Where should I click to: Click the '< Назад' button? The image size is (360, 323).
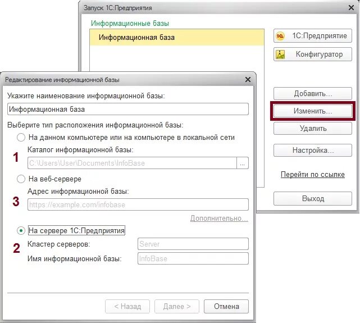click(127, 307)
